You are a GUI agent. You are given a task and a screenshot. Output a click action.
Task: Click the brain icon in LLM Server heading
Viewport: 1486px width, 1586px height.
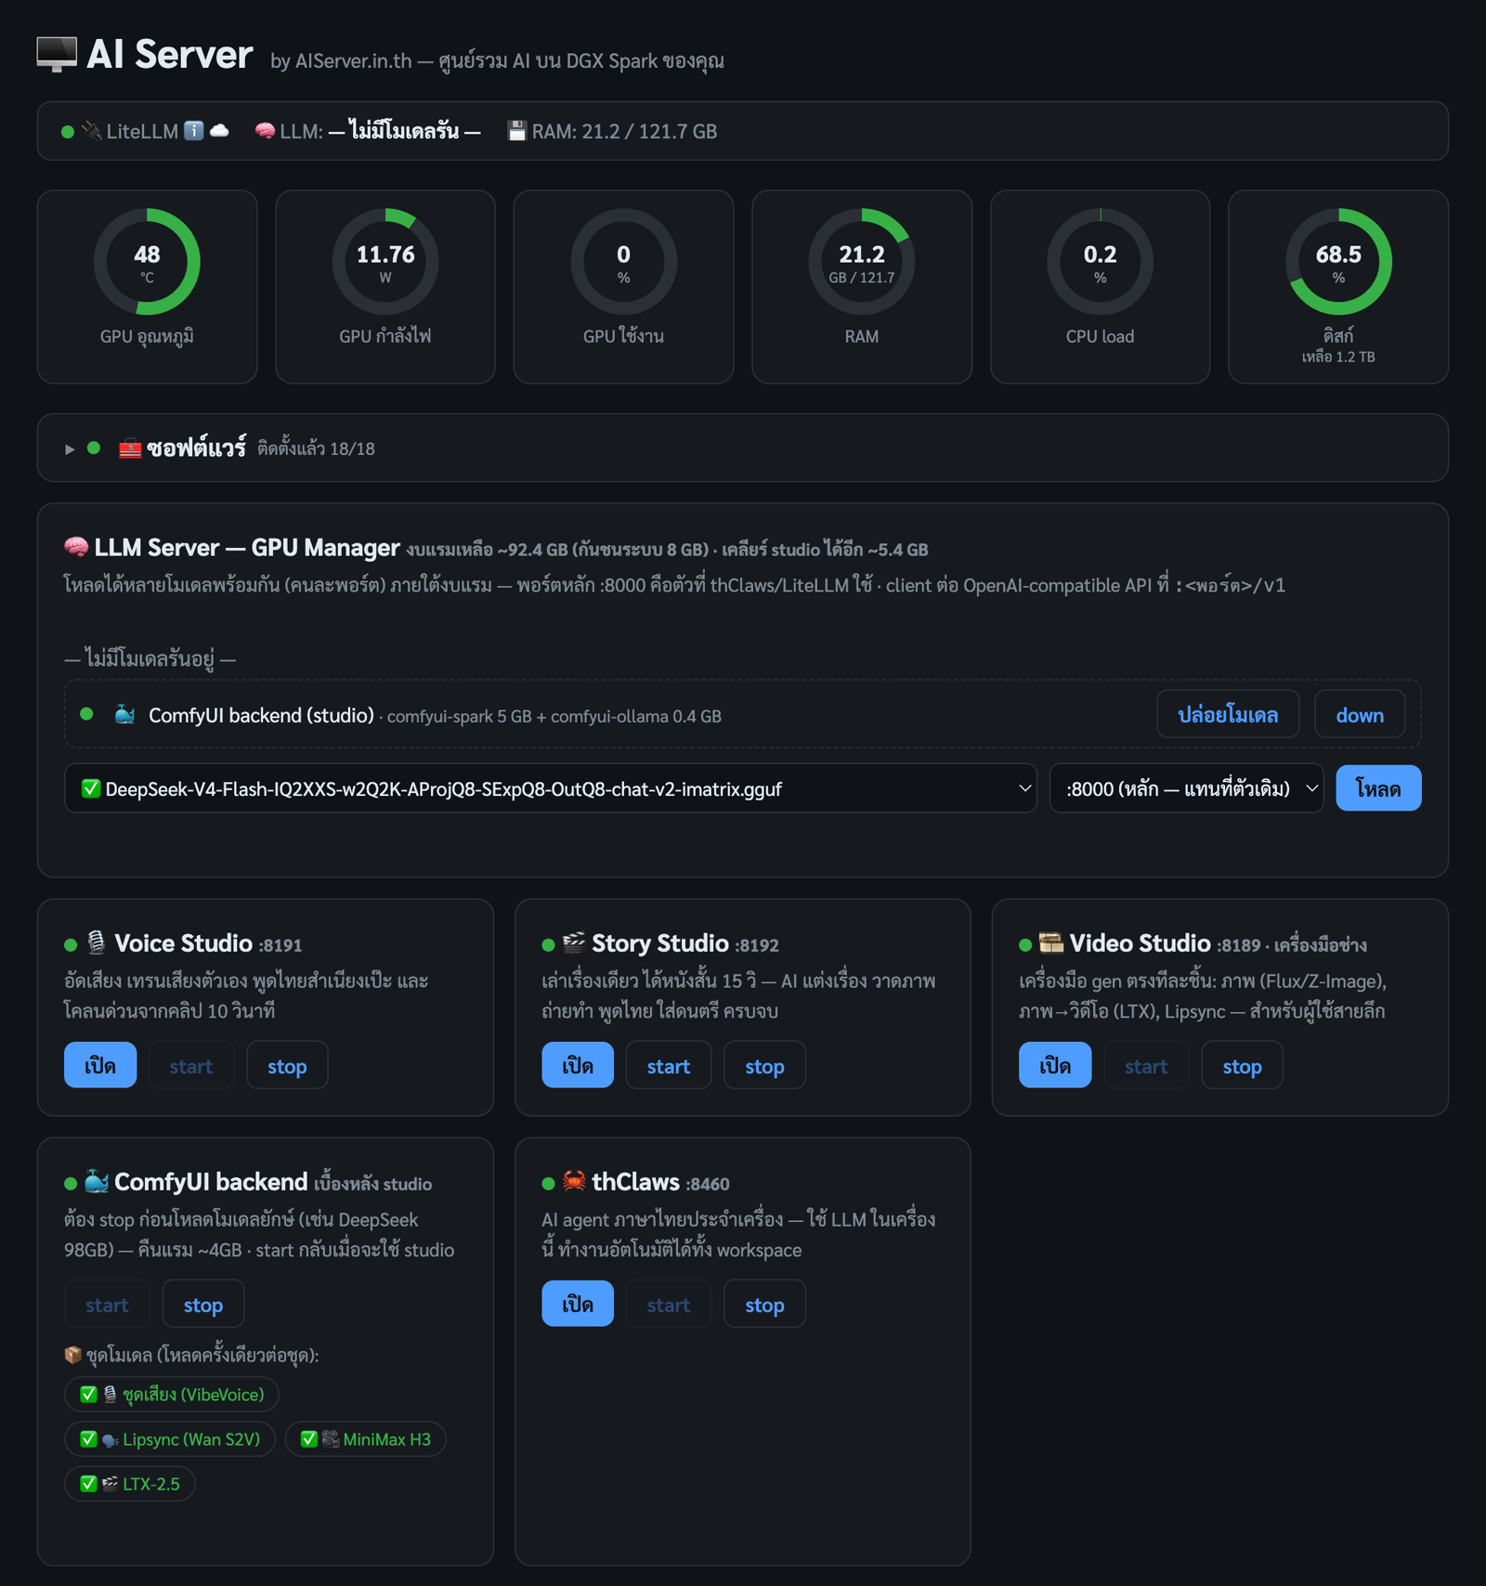pyautogui.click(x=76, y=547)
